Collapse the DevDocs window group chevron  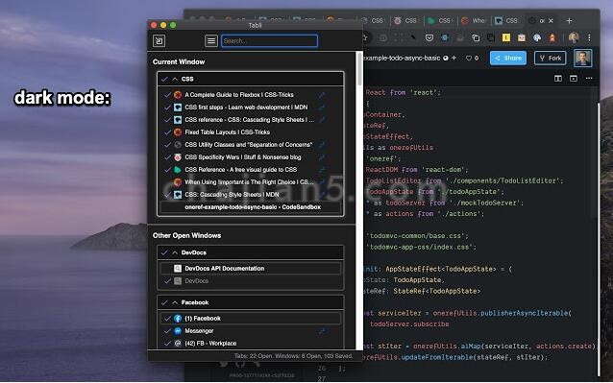coord(175,252)
